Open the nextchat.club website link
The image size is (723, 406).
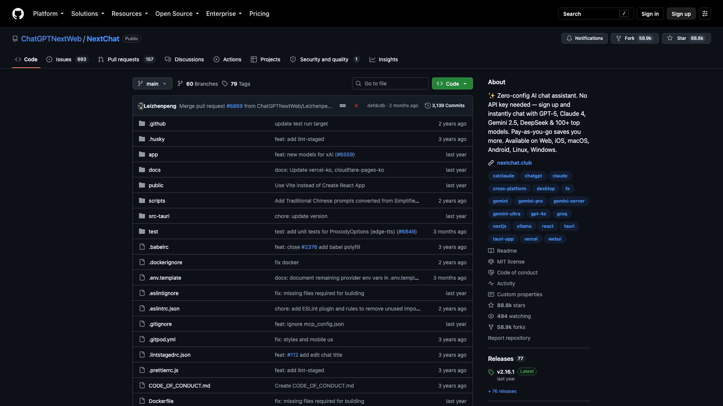click(514, 163)
